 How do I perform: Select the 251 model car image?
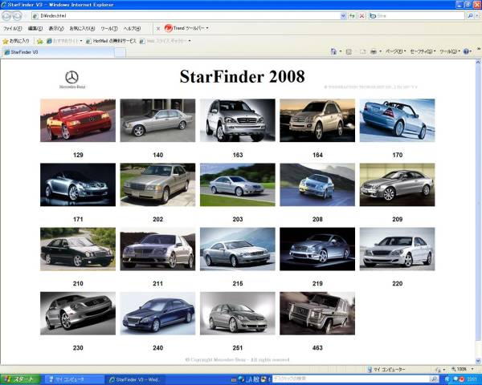(x=238, y=314)
